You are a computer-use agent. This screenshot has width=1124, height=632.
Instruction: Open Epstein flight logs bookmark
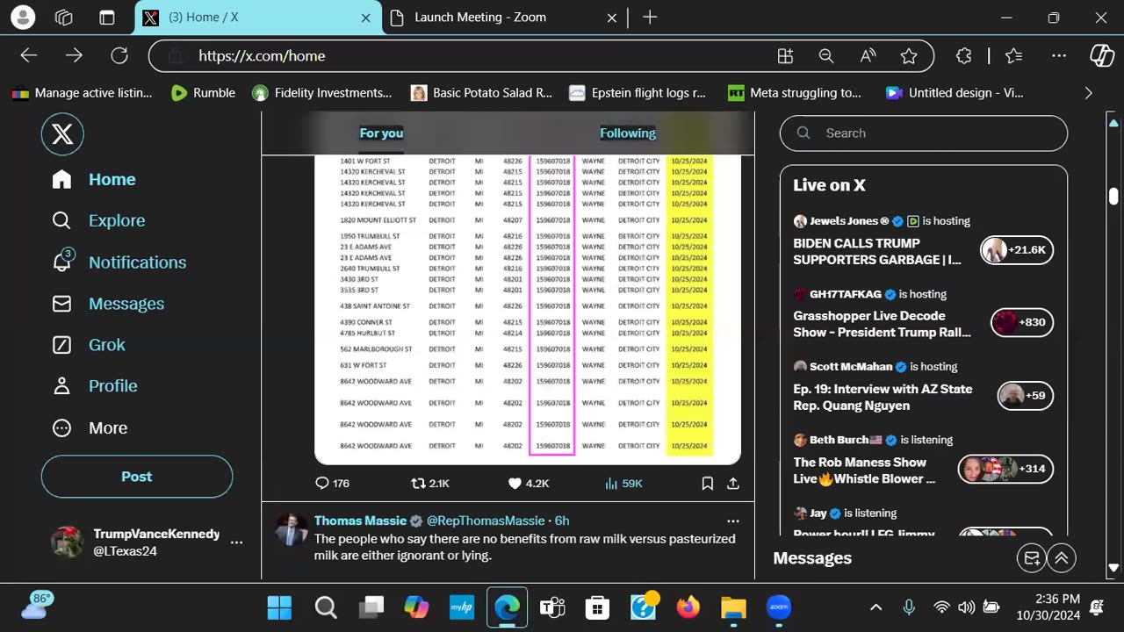(637, 93)
